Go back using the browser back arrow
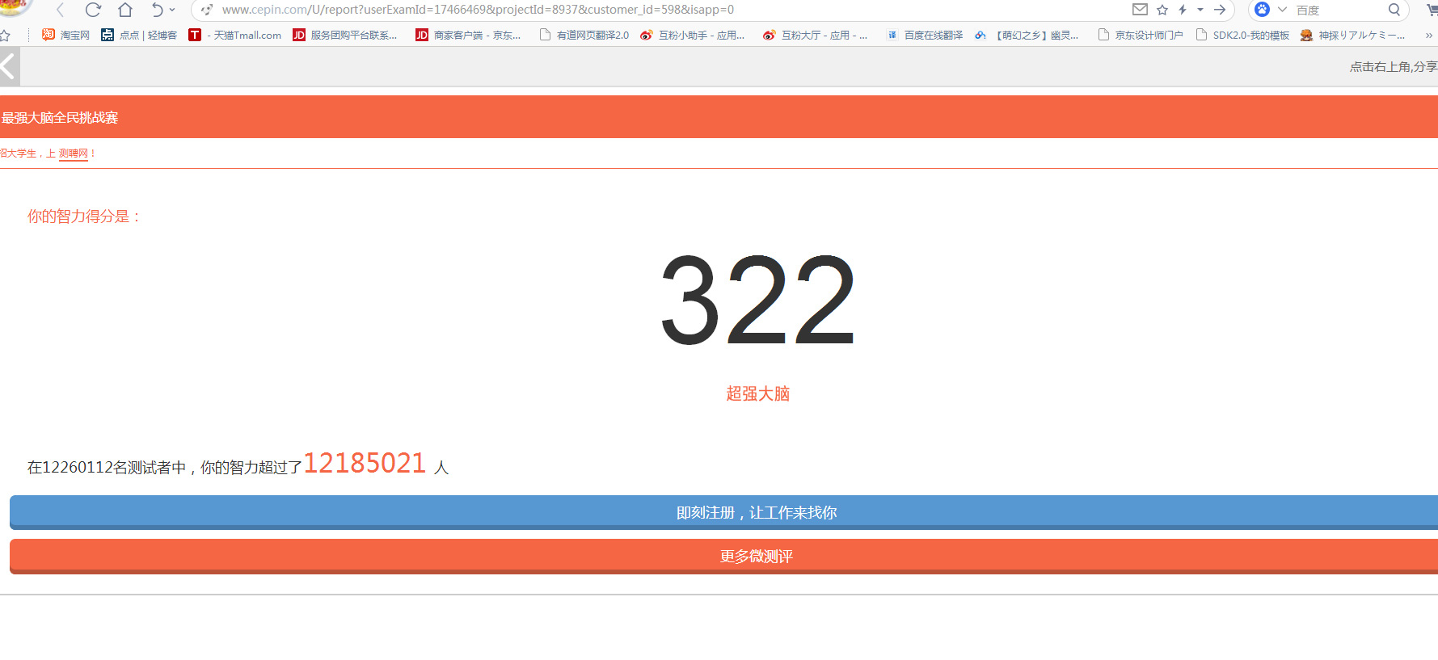Viewport: 1438px width, 660px height. pos(61,10)
